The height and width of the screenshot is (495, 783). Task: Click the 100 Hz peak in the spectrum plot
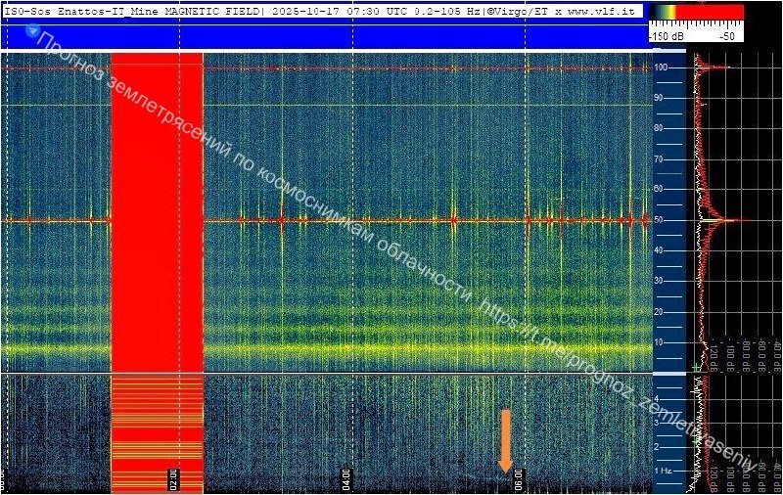point(714,67)
